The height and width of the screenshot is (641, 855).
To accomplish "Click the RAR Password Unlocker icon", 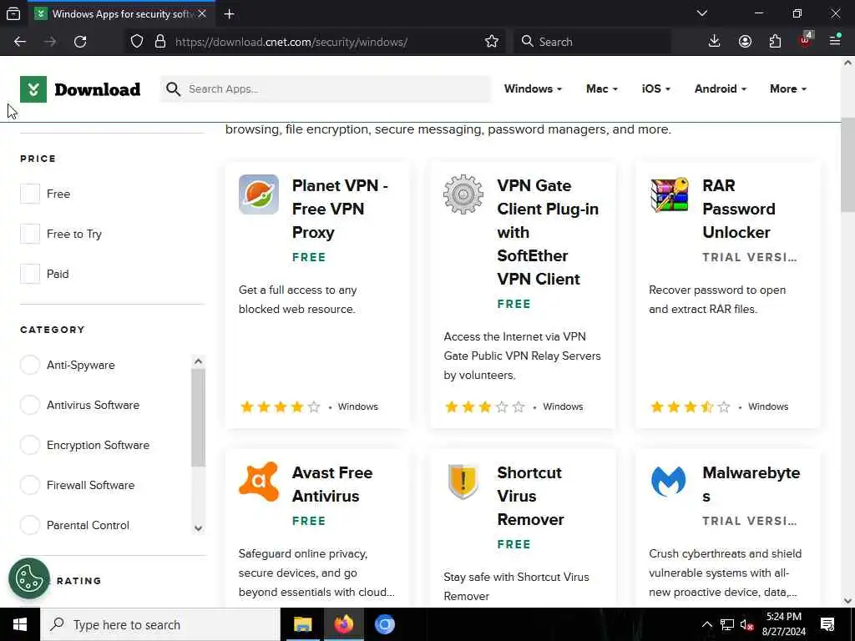I will (669, 194).
